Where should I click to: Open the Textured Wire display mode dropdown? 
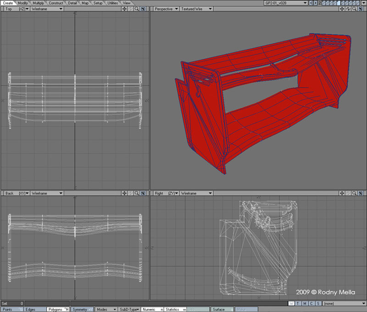(195, 9)
